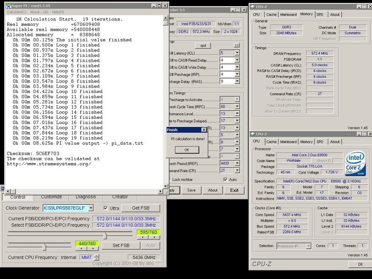Viewport: 372px width, 279px height.
Task: Click Super PI vertical scrollbar up arrow
Action: pos(165,18)
